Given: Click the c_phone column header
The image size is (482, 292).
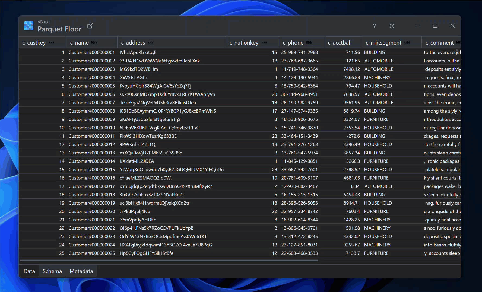Looking at the screenshot, I should click(x=293, y=43).
